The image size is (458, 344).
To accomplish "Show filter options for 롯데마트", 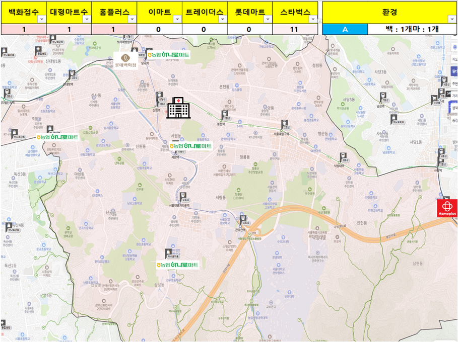I will click(x=268, y=19).
